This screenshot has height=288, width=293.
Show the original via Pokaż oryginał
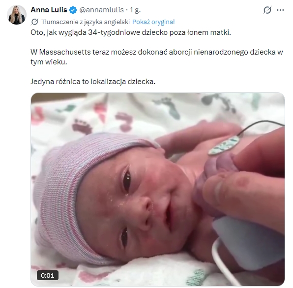click(153, 22)
